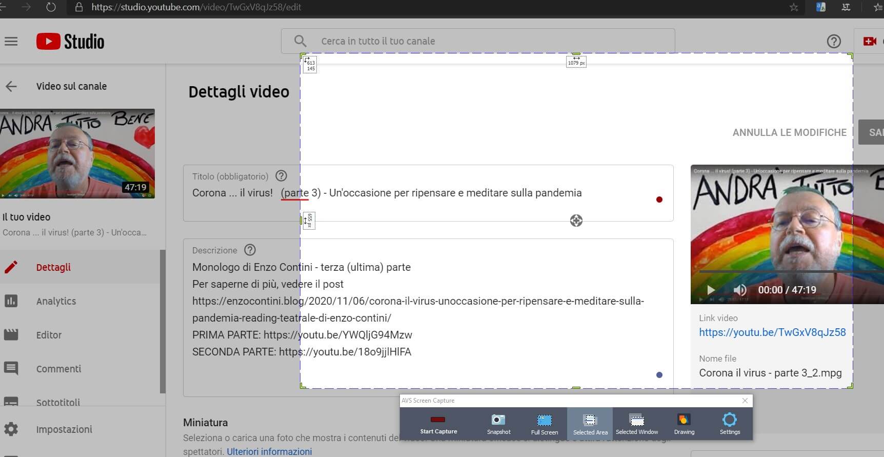Click the help question mark icon

(834, 42)
